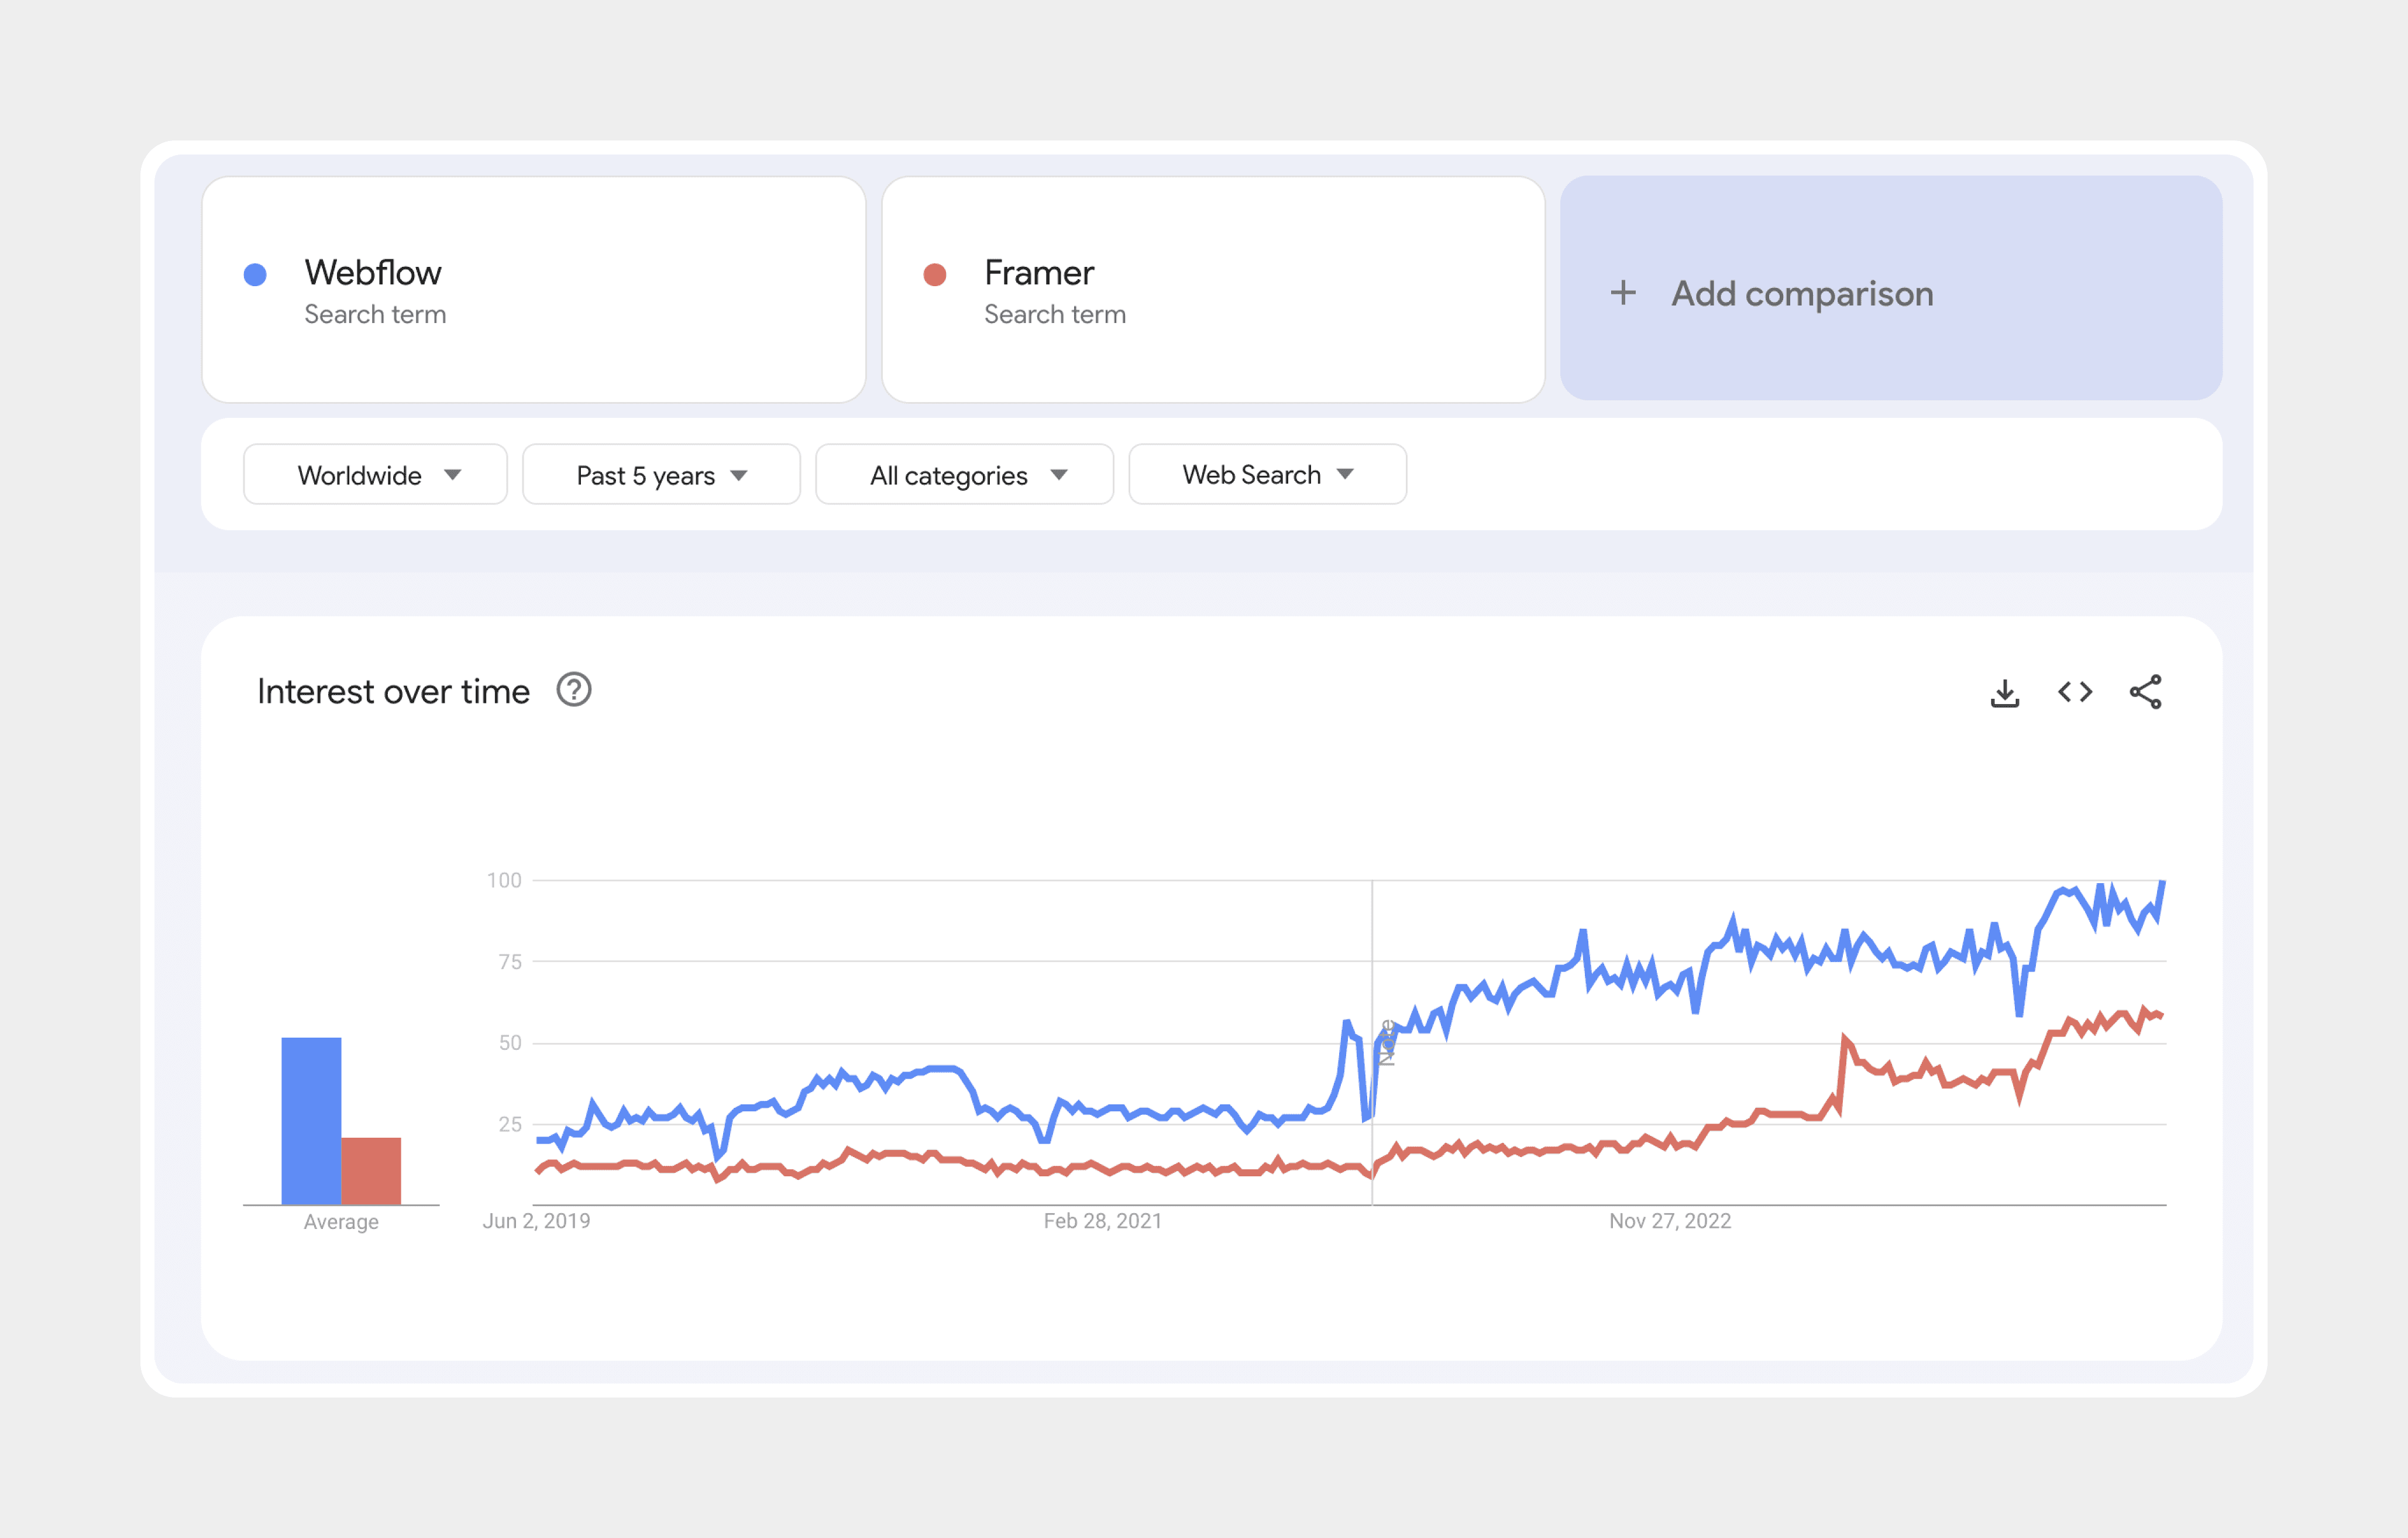Click the Note marker on the chart

pos(1386,1043)
